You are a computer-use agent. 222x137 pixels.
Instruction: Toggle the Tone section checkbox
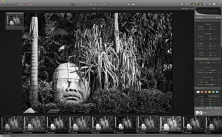pos(219,20)
